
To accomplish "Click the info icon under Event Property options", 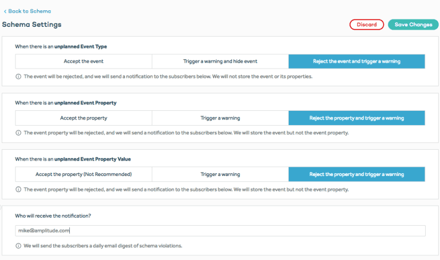I will (x=18, y=133).
